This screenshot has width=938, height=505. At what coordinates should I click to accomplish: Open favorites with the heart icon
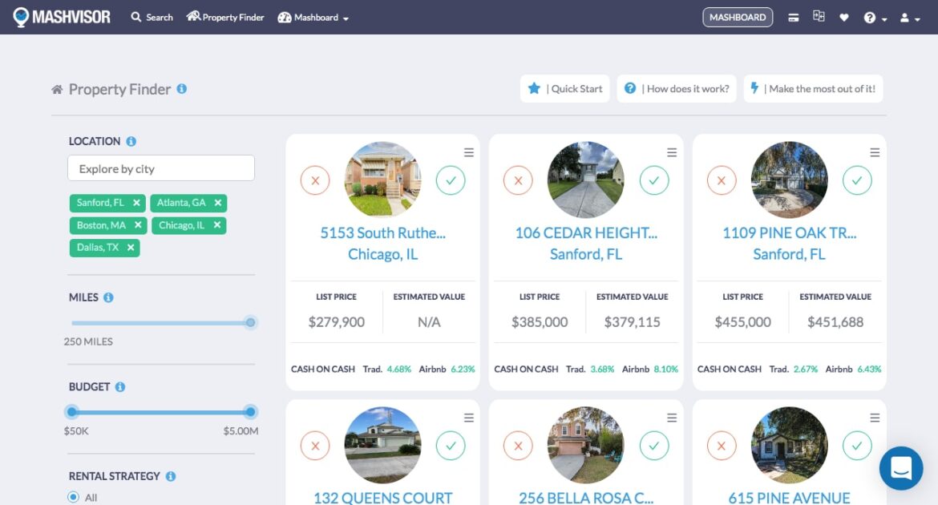click(x=844, y=17)
